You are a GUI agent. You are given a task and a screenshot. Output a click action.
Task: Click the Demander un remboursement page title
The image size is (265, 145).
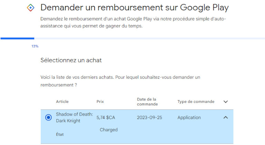(135, 8)
